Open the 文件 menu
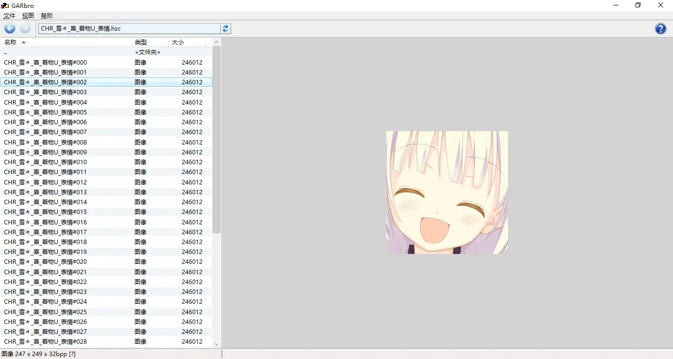The height and width of the screenshot is (359, 673). [9, 16]
